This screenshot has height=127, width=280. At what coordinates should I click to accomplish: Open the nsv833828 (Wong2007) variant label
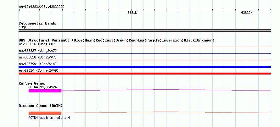pos(38,58)
